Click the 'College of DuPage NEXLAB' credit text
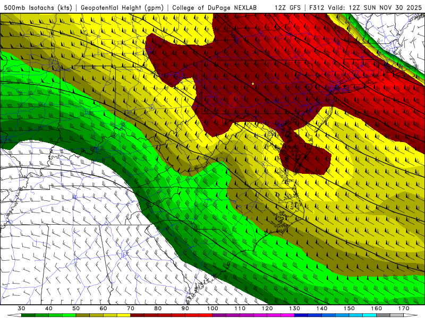The width and height of the screenshot is (425, 318). 215,7
